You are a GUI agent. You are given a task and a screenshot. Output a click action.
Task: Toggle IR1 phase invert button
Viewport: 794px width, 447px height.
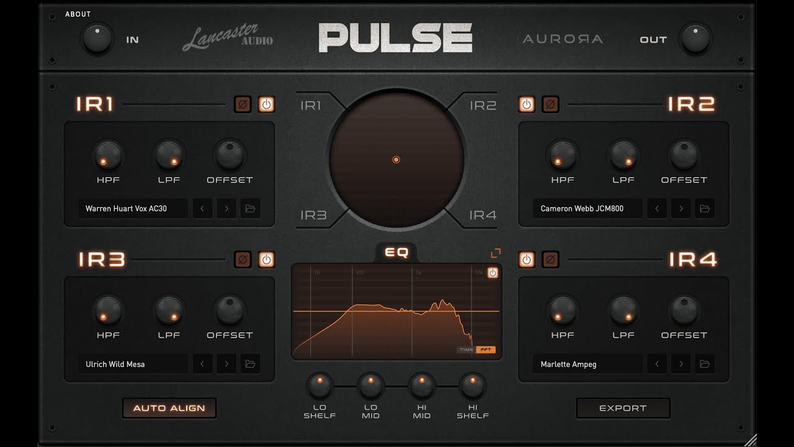point(243,104)
